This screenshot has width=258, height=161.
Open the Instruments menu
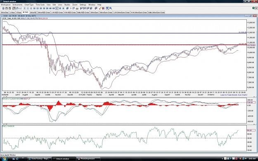pos(17,5)
